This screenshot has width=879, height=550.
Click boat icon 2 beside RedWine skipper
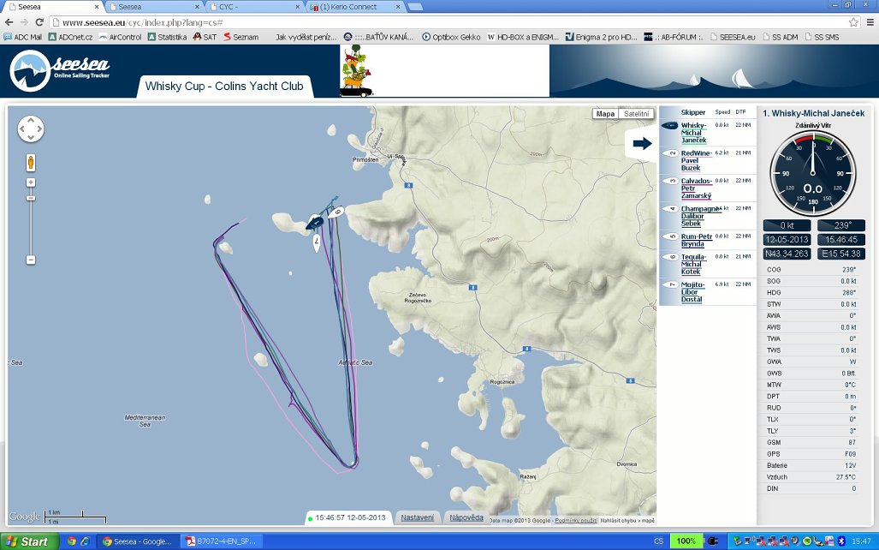coord(672,153)
